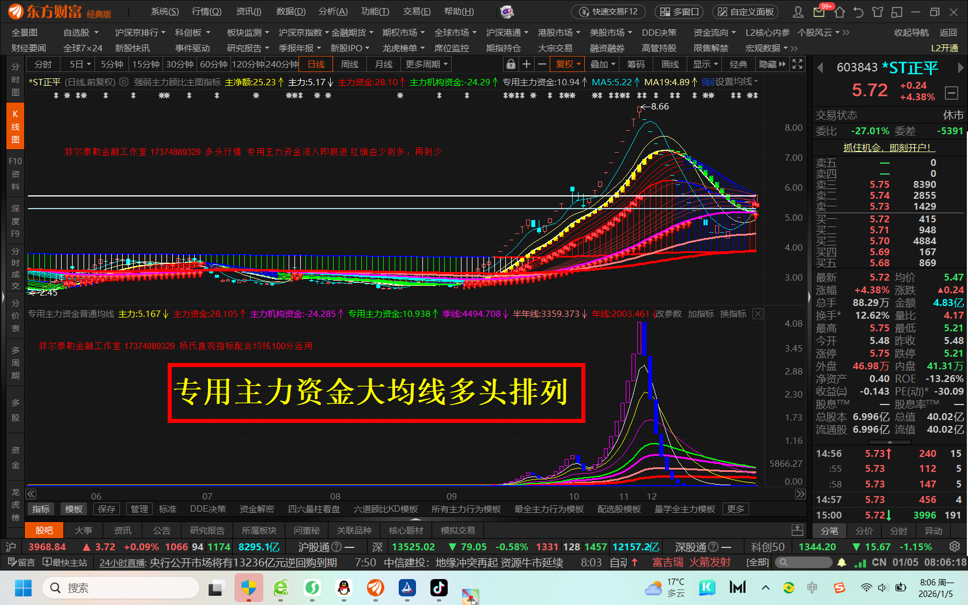Screen dimensions: 968x605
Task: Open indicator settings gear beside *ST正平 title
Action: point(124,82)
